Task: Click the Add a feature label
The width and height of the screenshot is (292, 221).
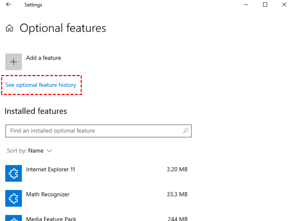Action: [x=43, y=58]
